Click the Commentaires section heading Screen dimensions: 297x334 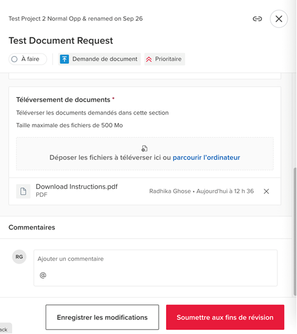coord(32,228)
